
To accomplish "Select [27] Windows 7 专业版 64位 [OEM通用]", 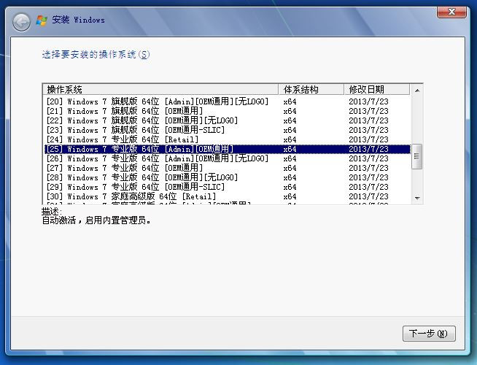I will coord(228,168).
